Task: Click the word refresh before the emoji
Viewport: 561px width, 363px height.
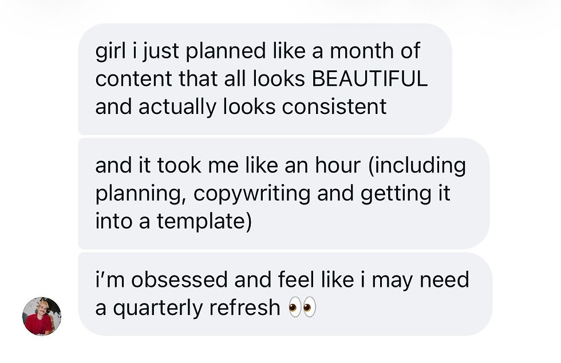Action: tap(244, 307)
